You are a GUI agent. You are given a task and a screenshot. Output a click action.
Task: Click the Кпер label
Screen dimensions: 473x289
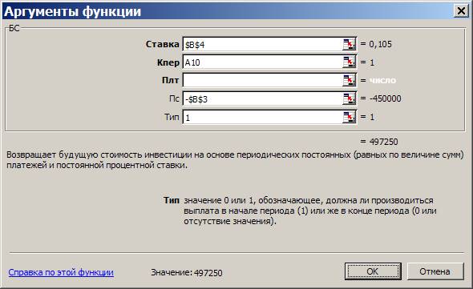[168, 62]
